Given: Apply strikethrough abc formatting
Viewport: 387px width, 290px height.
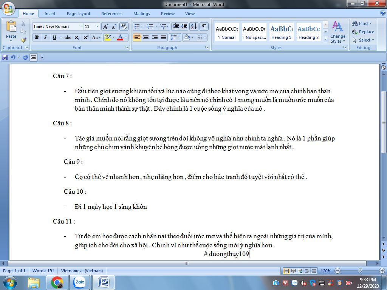Looking at the screenshot, I should [68, 37].
